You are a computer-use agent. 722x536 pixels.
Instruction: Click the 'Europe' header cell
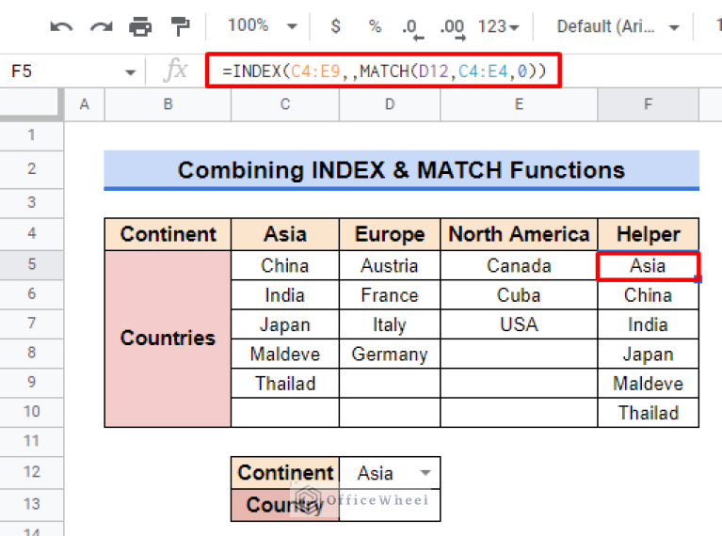[390, 234]
